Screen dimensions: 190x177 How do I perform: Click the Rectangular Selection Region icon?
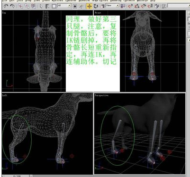coord(54,6)
